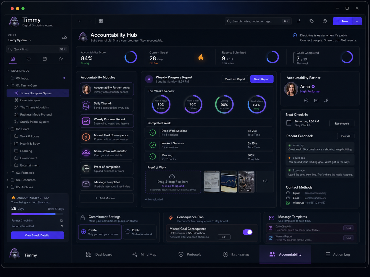Click View All recent feedback
Image resolution: width=370 pixels, height=277 pixels.
(x=345, y=136)
